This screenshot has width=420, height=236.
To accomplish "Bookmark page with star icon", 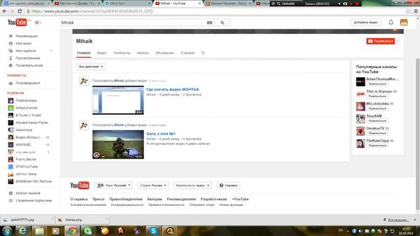I will point(408,11).
